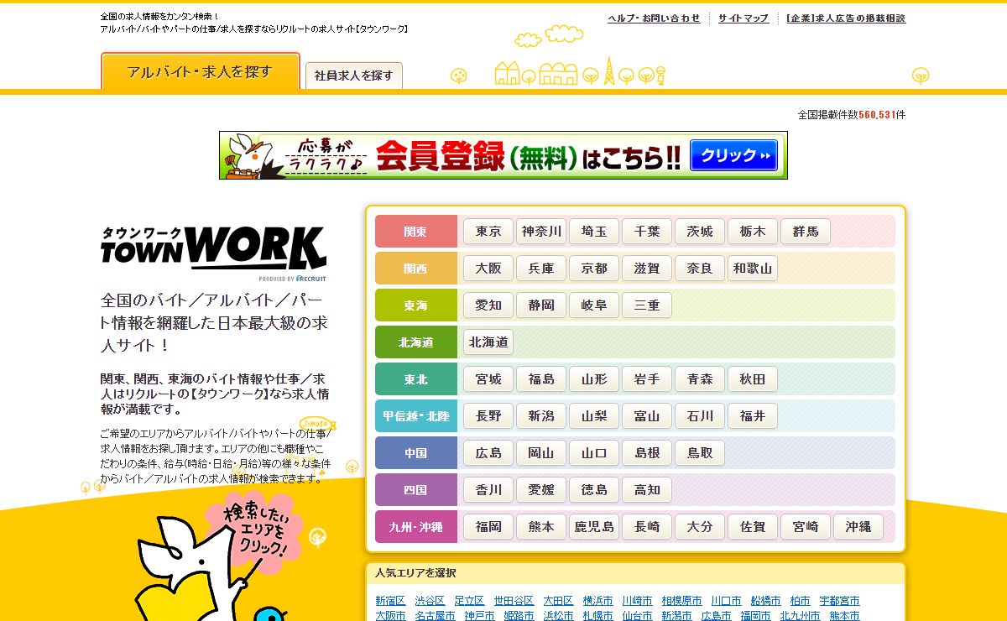Select the 静岡 prefecture button
The width and height of the screenshot is (1007, 621).
coord(541,305)
